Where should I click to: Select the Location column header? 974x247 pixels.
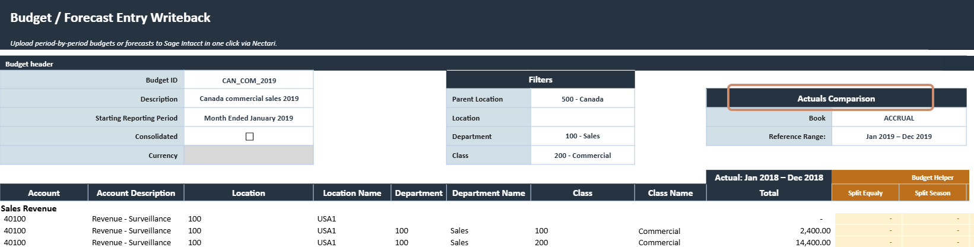tap(249, 193)
